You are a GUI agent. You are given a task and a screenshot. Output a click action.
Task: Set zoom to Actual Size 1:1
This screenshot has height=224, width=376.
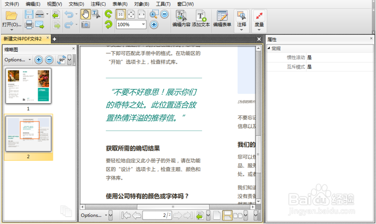tap(121, 14)
